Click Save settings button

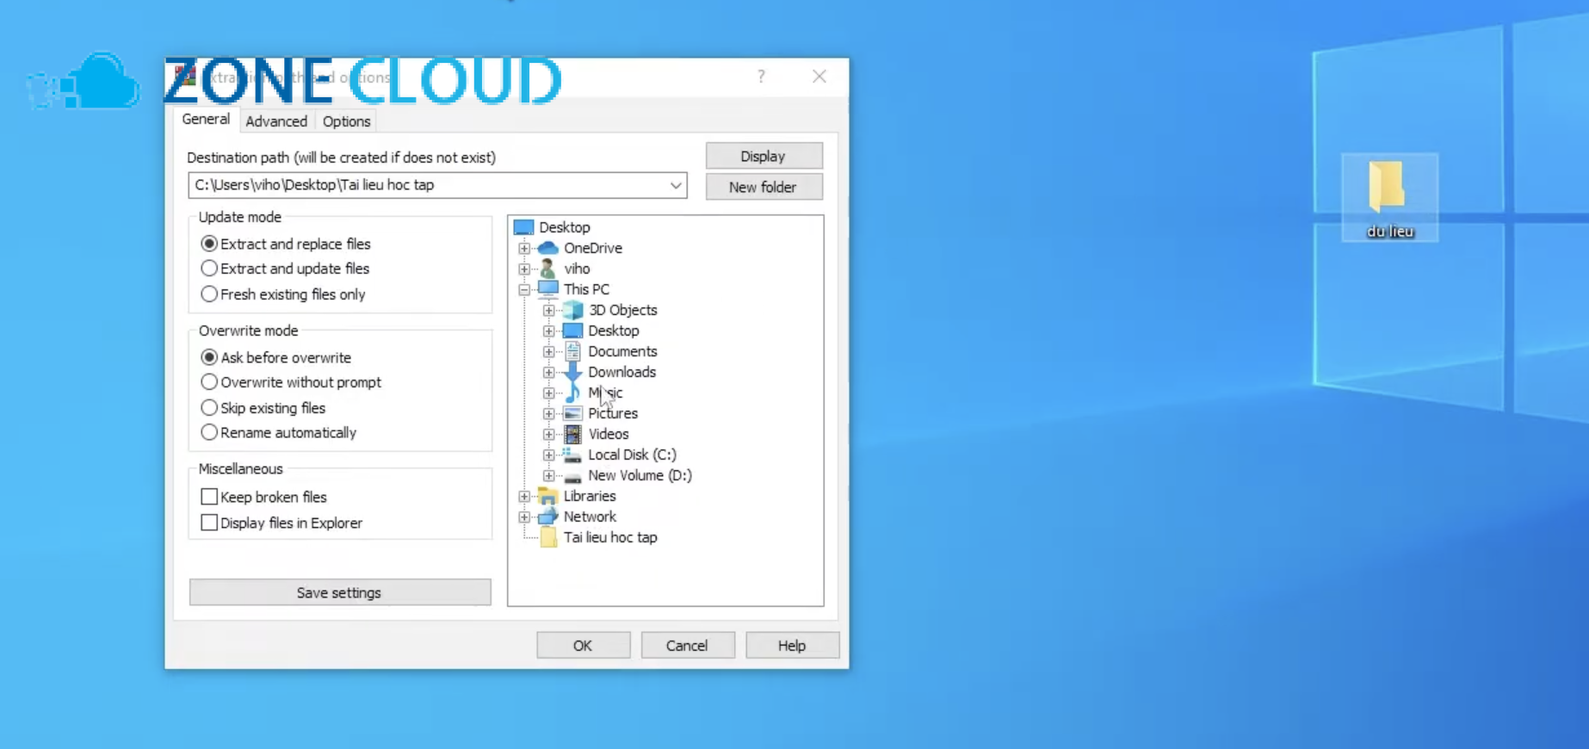(x=340, y=592)
